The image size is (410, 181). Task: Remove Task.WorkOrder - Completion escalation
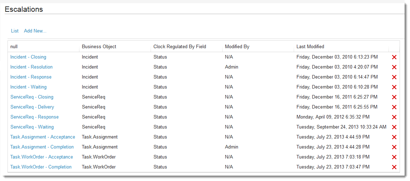click(394, 167)
